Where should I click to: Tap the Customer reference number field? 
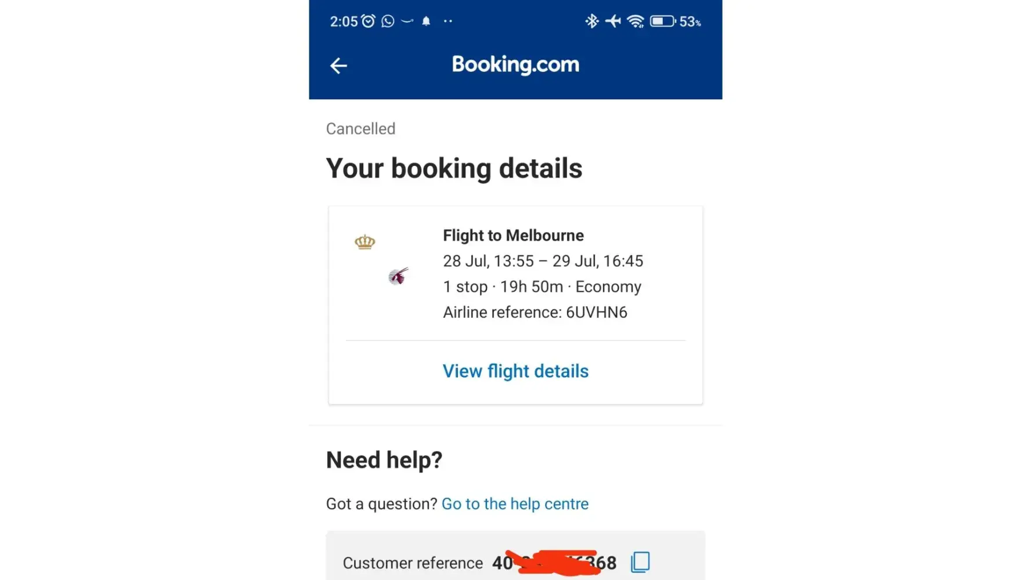554,563
